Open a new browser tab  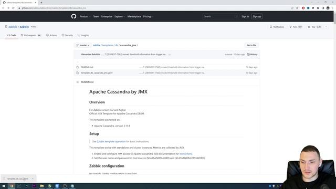pos(41,3)
